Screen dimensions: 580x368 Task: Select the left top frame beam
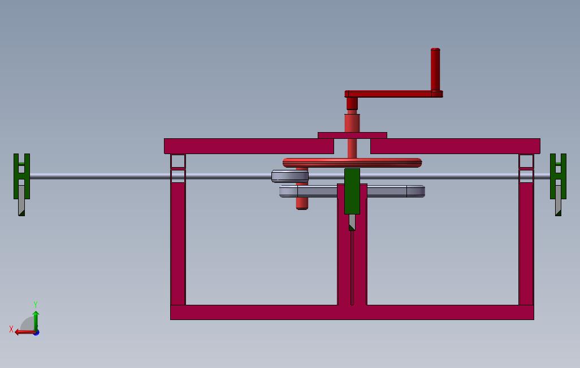point(249,146)
